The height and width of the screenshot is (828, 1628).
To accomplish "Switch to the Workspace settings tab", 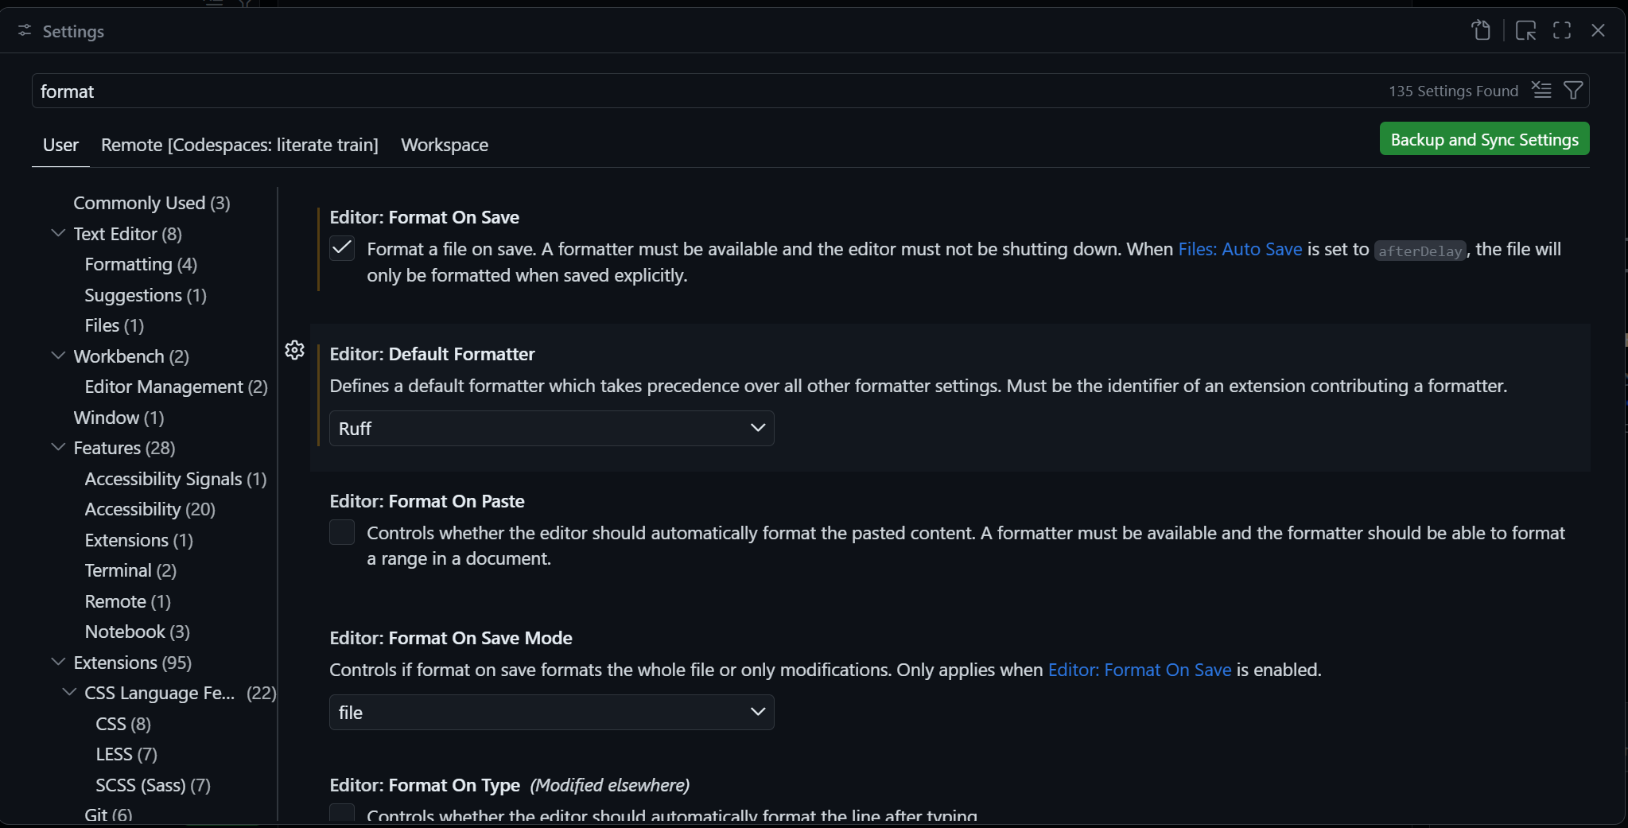I will 445,145.
